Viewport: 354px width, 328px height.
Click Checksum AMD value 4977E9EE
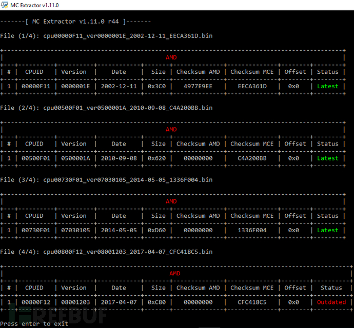[x=198, y=86]
